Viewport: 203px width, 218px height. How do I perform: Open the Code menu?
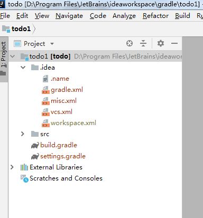(x=98, y=16)
